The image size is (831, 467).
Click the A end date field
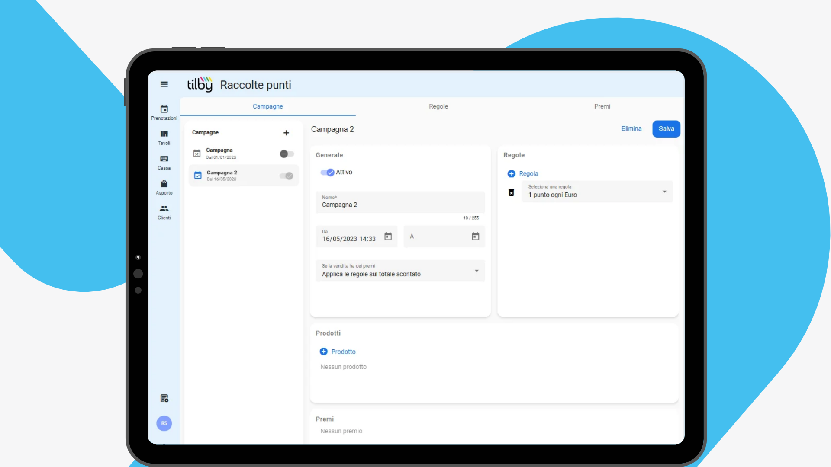(444, 237)
